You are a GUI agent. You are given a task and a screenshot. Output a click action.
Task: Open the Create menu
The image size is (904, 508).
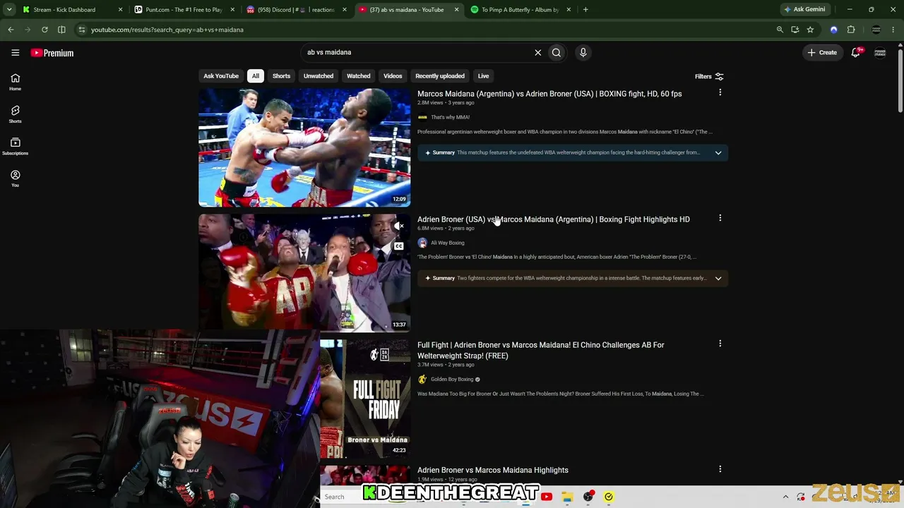click(822, 52)
